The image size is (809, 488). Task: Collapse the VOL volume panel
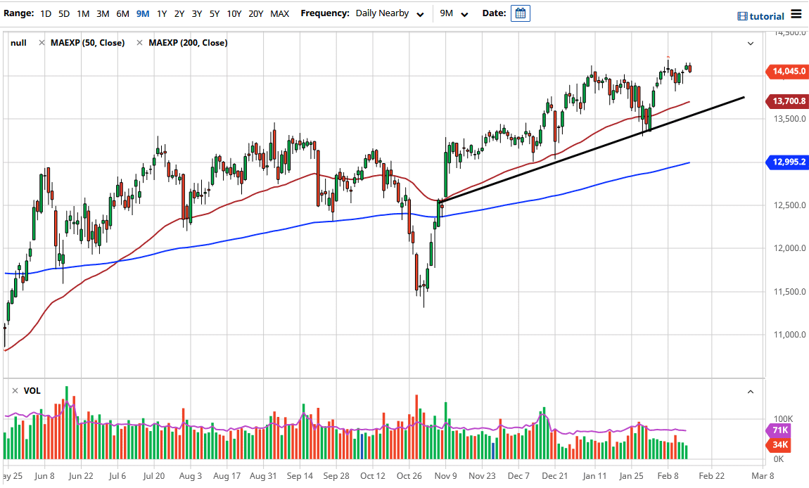(x=751, y=391)
